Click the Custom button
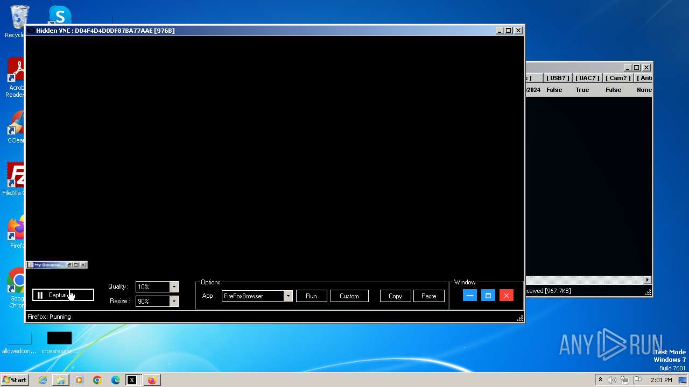The width and height of the screenshot is (689, 387). [x=349, y=296]
